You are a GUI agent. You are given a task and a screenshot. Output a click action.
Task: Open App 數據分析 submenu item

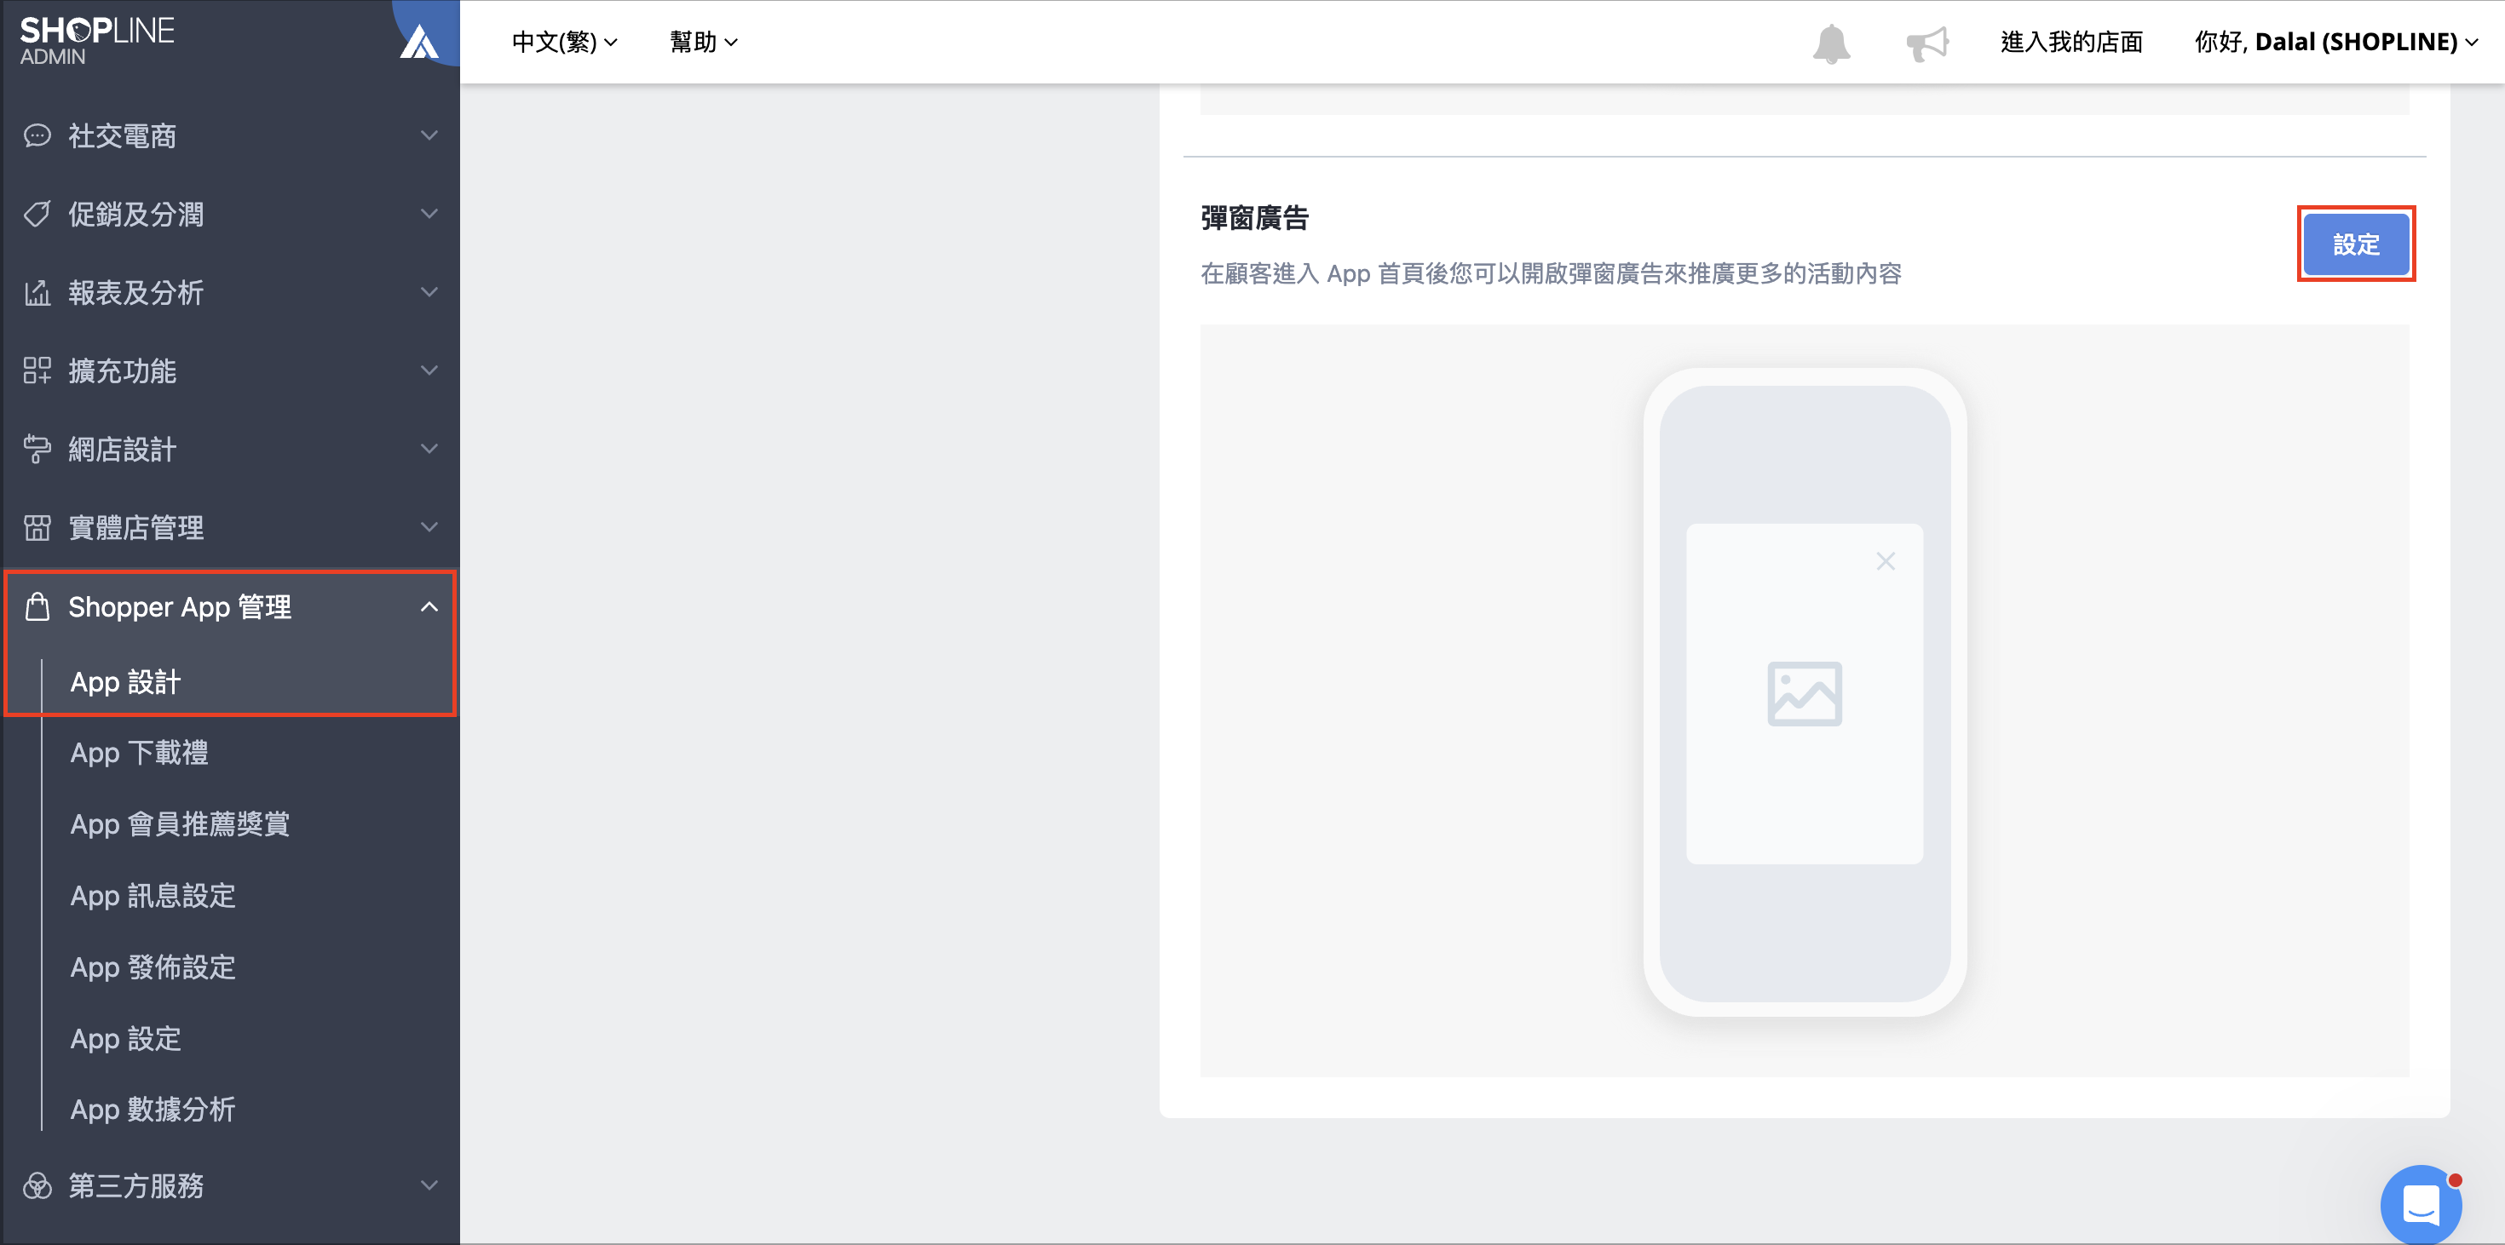click(153, 1109)
